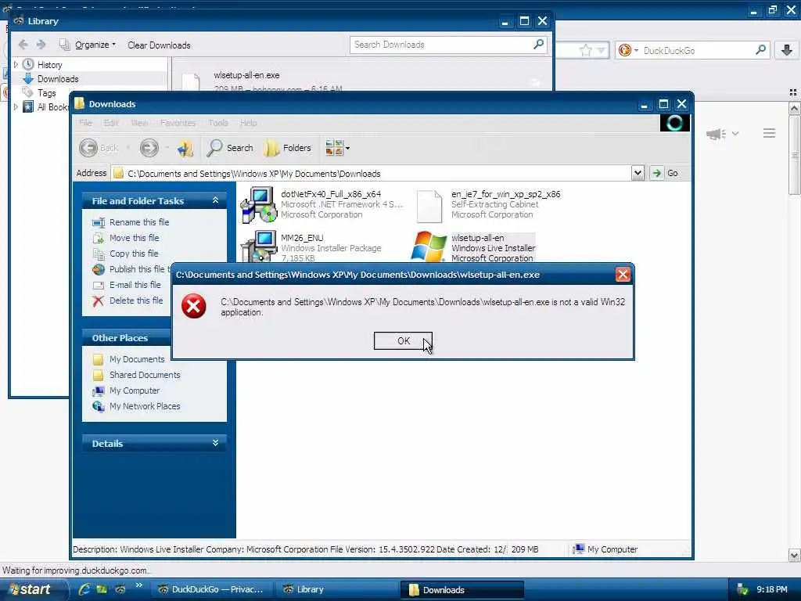The height and width of the screenshot is (601, 801).
Task: Open the File menu in Downloads window
Action: (85, 123)
